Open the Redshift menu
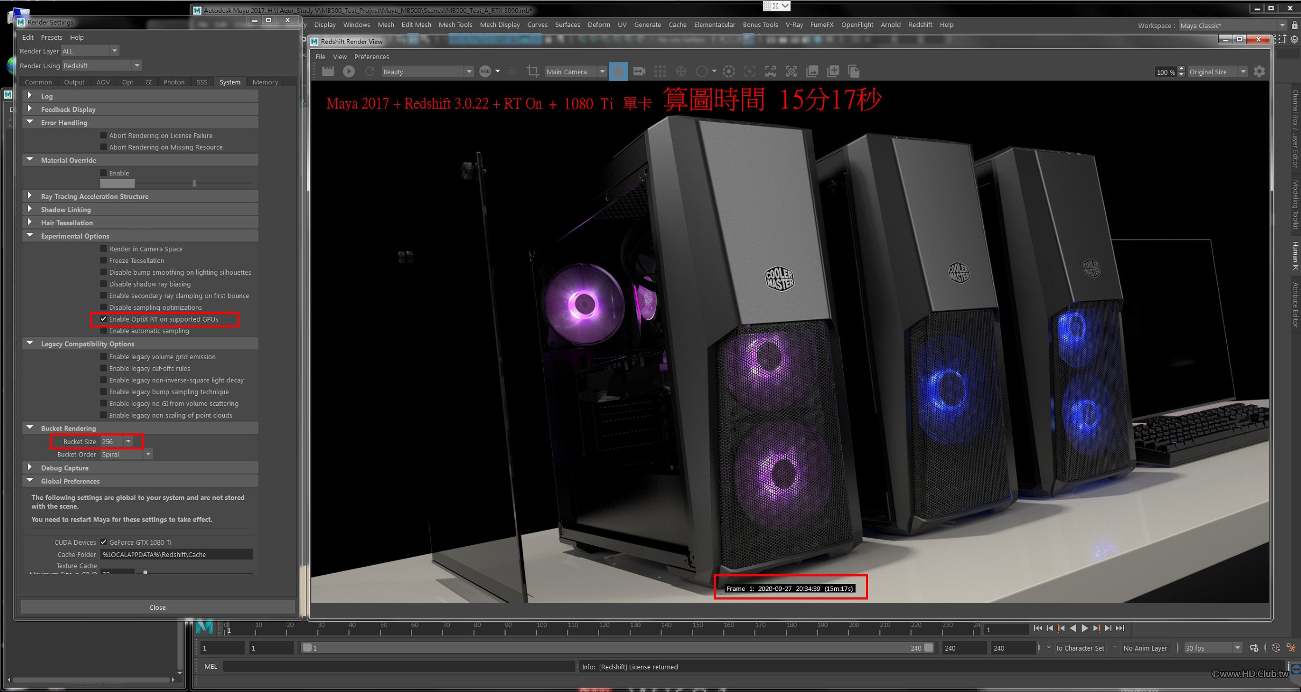This screenshot has width=1301, height=692. click(920, 25)
